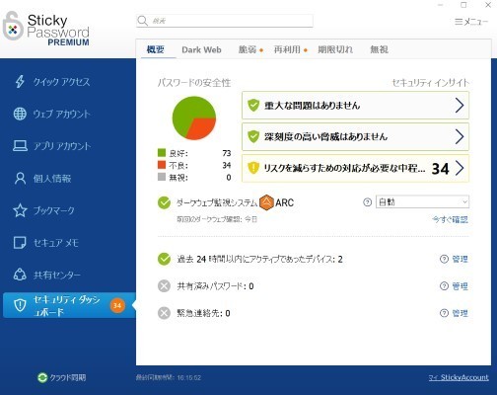Screen dimensions: 497x395
Task: Open 共有センター sharing icon
Action: coord(20,275)
